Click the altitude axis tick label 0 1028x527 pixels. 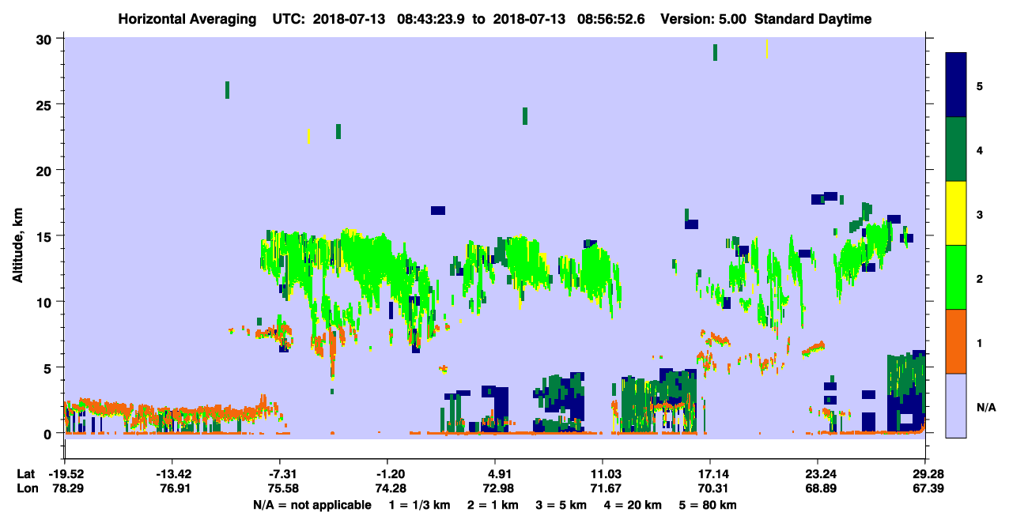[48, 433]
